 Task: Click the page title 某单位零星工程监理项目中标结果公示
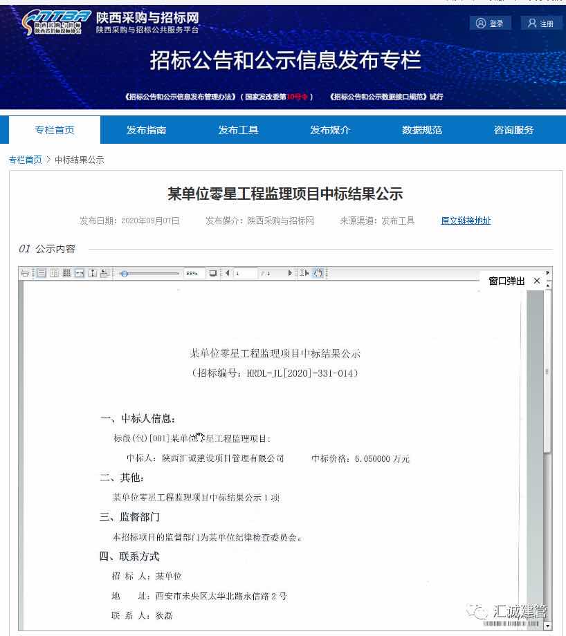pyautogui.click(x=286, y=194)
